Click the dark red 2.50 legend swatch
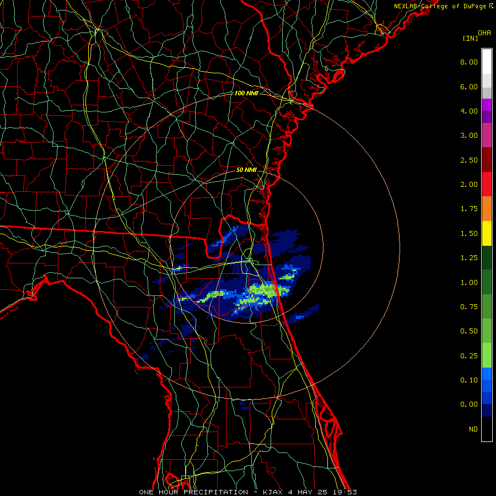 pos(487,160)
